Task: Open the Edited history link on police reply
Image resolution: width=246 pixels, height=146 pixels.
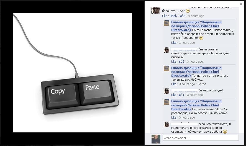Action: [202, 84]
